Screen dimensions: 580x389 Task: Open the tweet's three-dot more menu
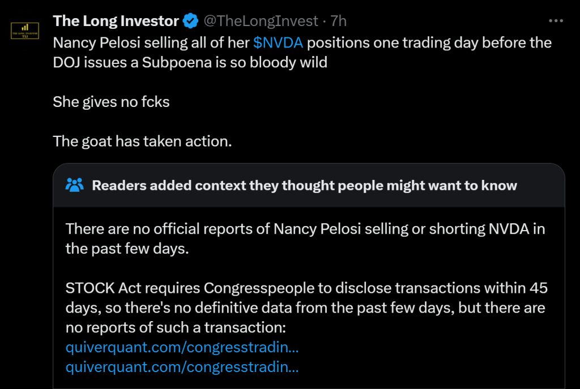pos(557,21)
